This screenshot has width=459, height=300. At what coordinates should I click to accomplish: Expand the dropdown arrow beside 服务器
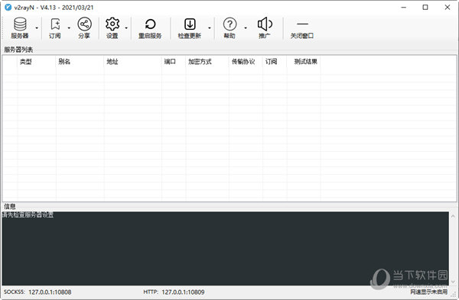[x=37, y=28]
